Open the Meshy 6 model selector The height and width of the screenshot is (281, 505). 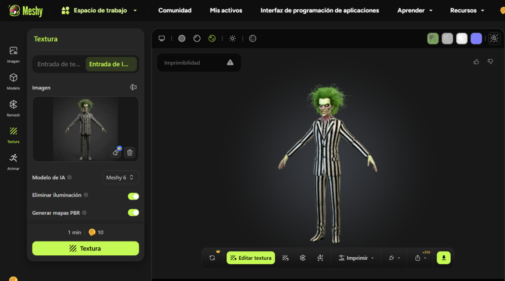120,177
